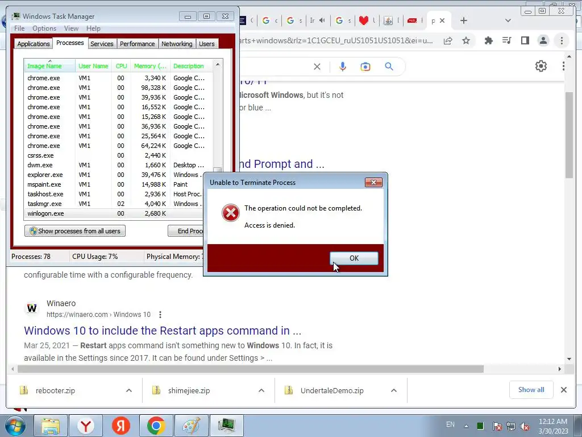The height and width of the screenshot is (437, 582).
Task: Sort processes by Memory column header
Action: (x=150, y=66)
